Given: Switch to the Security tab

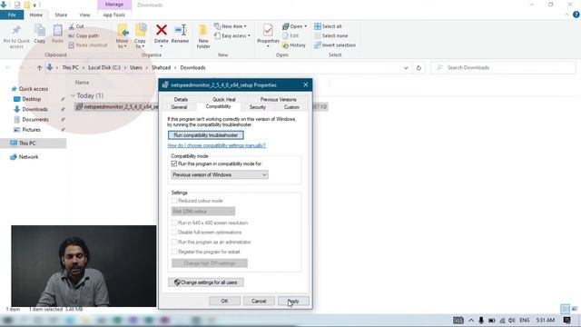Looking at the screenshot, I should 258,107.
